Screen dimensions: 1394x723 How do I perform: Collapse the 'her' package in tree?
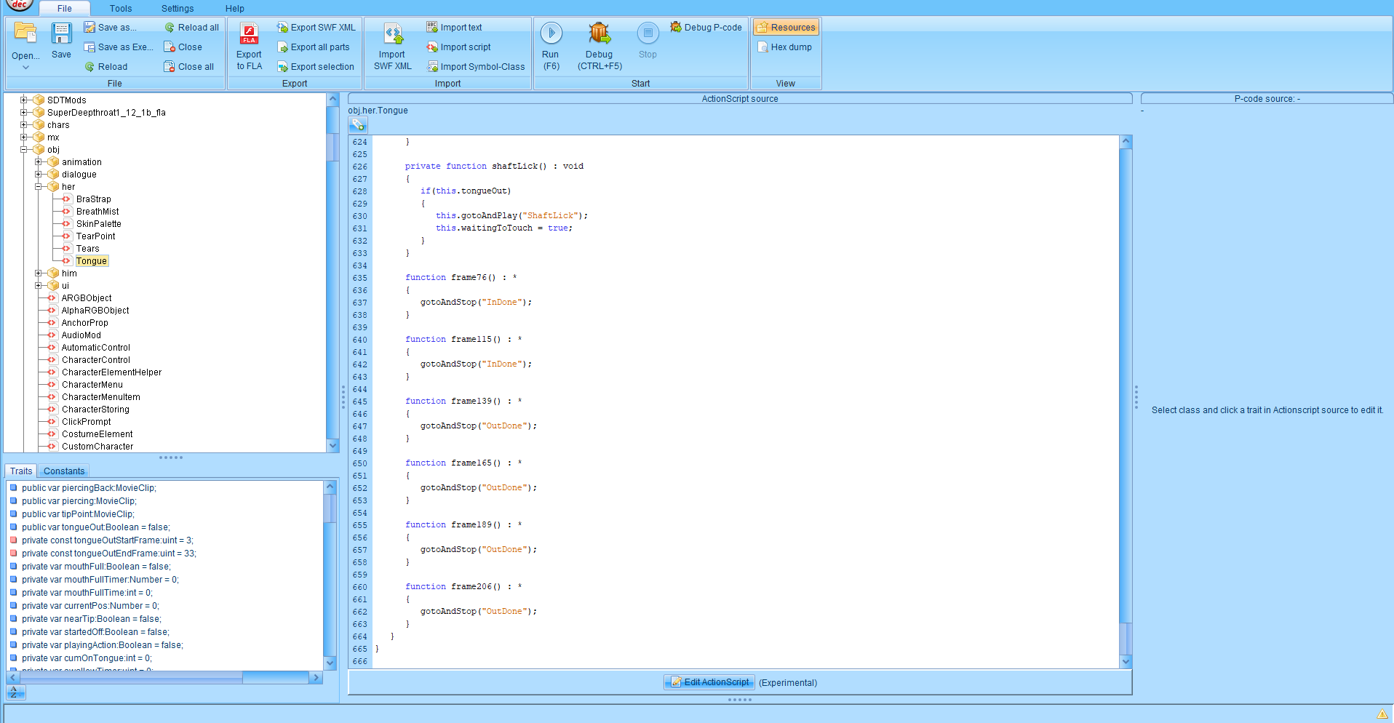39,187
